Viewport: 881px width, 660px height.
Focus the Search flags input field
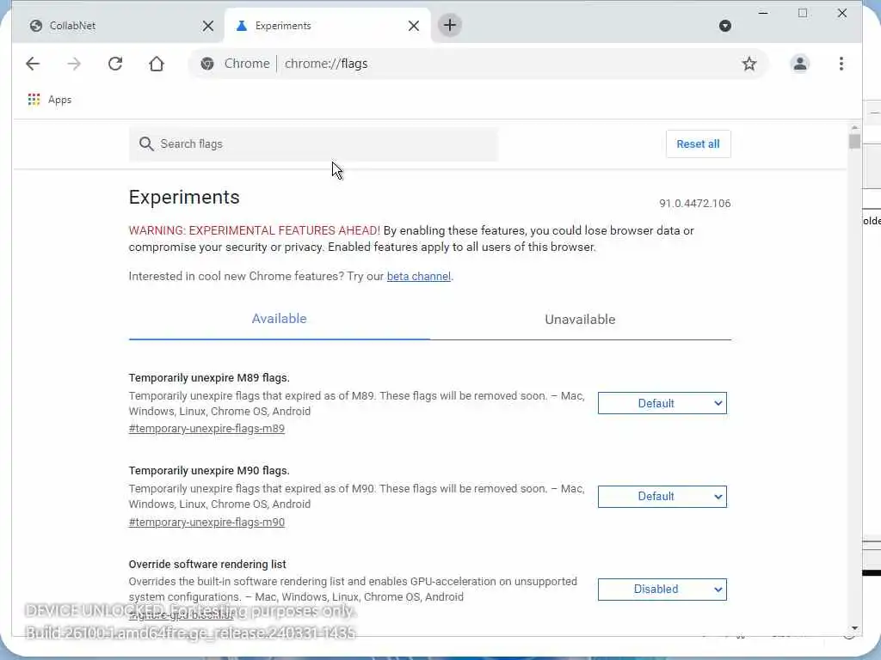tap(313, 144)
